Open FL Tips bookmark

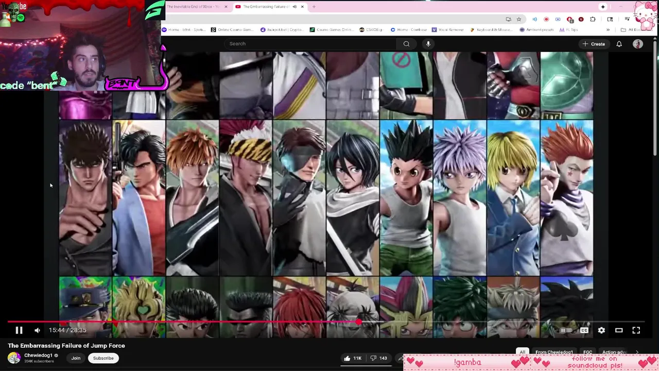coord(569,30)
